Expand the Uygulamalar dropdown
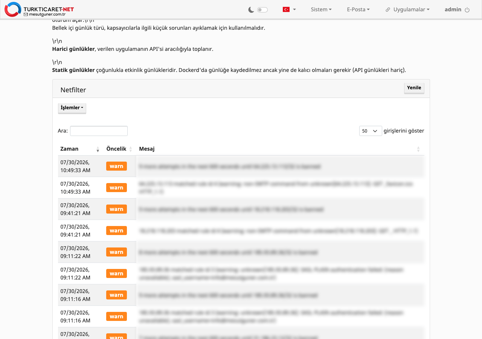 (411, 9)
